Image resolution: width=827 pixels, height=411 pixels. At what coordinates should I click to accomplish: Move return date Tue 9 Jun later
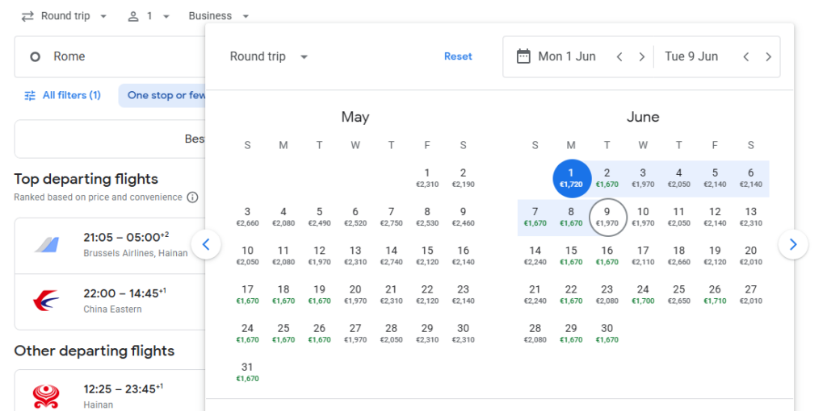point(768,56)
